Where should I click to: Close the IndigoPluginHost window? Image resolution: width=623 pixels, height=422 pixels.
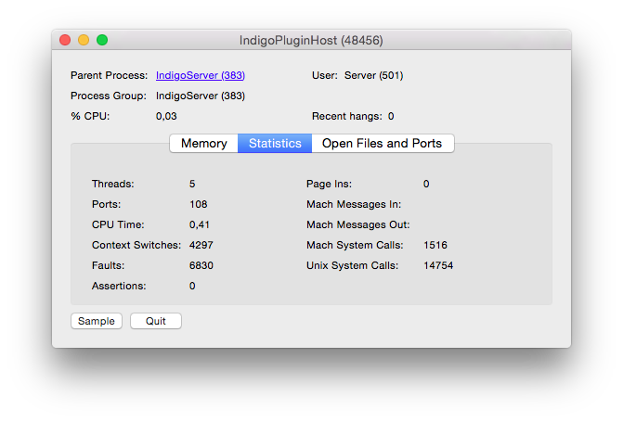click(65, 40)
